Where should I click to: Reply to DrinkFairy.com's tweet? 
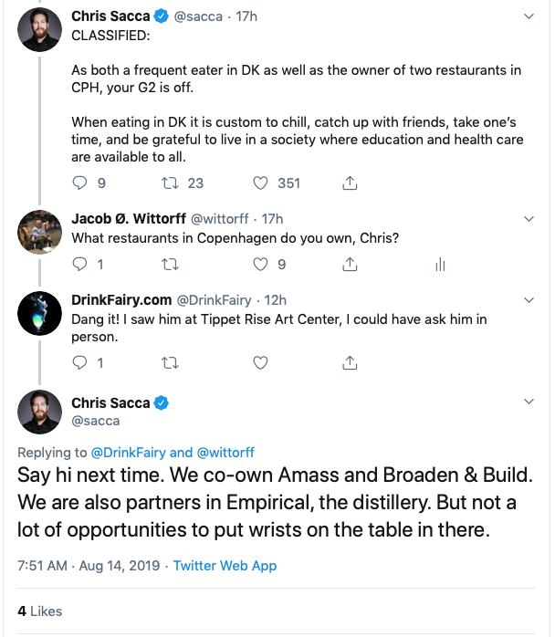(79, 362)
